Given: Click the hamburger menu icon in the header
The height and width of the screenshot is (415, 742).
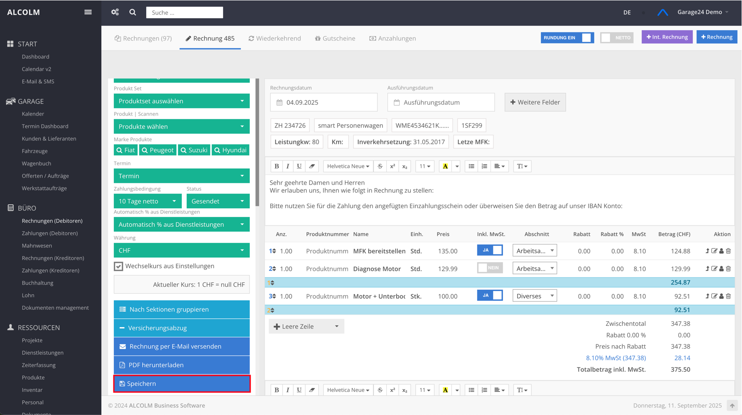Looking at the screenshot, I should [88, 12].
